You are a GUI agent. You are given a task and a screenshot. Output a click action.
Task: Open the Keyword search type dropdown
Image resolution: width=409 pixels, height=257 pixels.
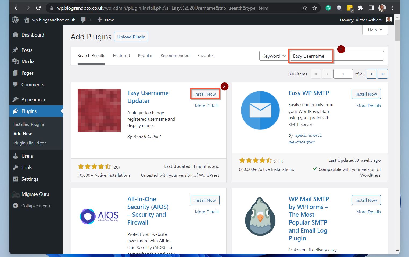click(274, 56)
